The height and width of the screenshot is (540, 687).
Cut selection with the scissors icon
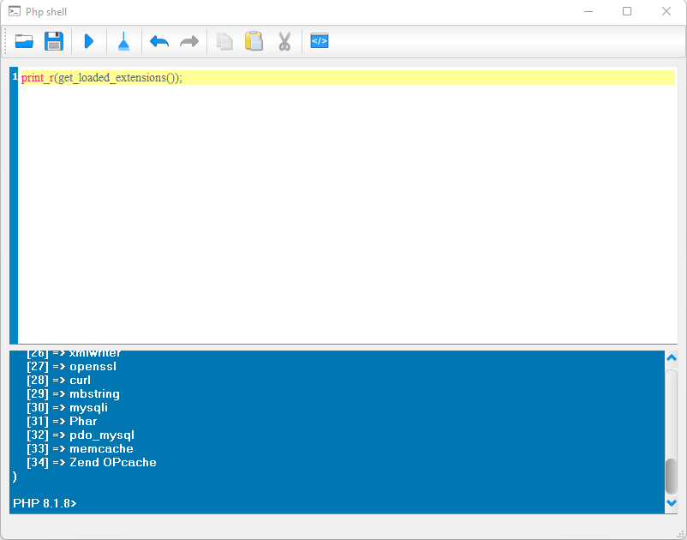coord(284,41)
